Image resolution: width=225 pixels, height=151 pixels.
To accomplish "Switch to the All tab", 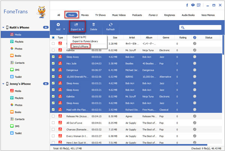I will coord(59,15).
